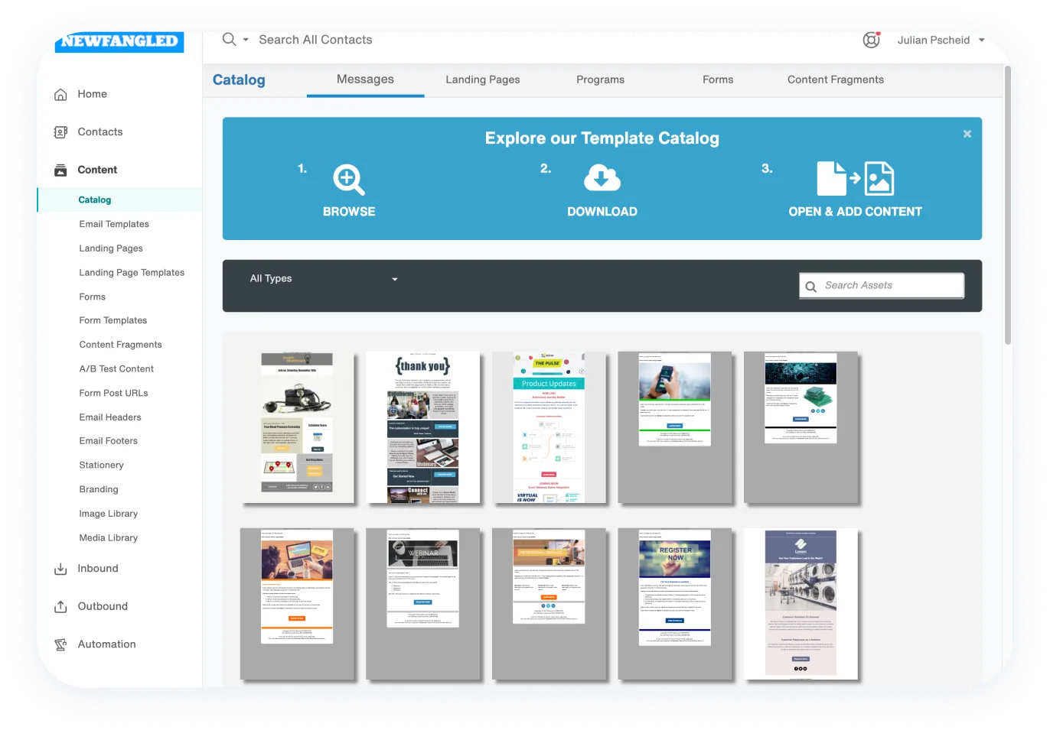Image resolution: width=1050 pixels, height=730 pixels.
Task: Open Email Templates from the sidebar
Action: pos(114,223)
